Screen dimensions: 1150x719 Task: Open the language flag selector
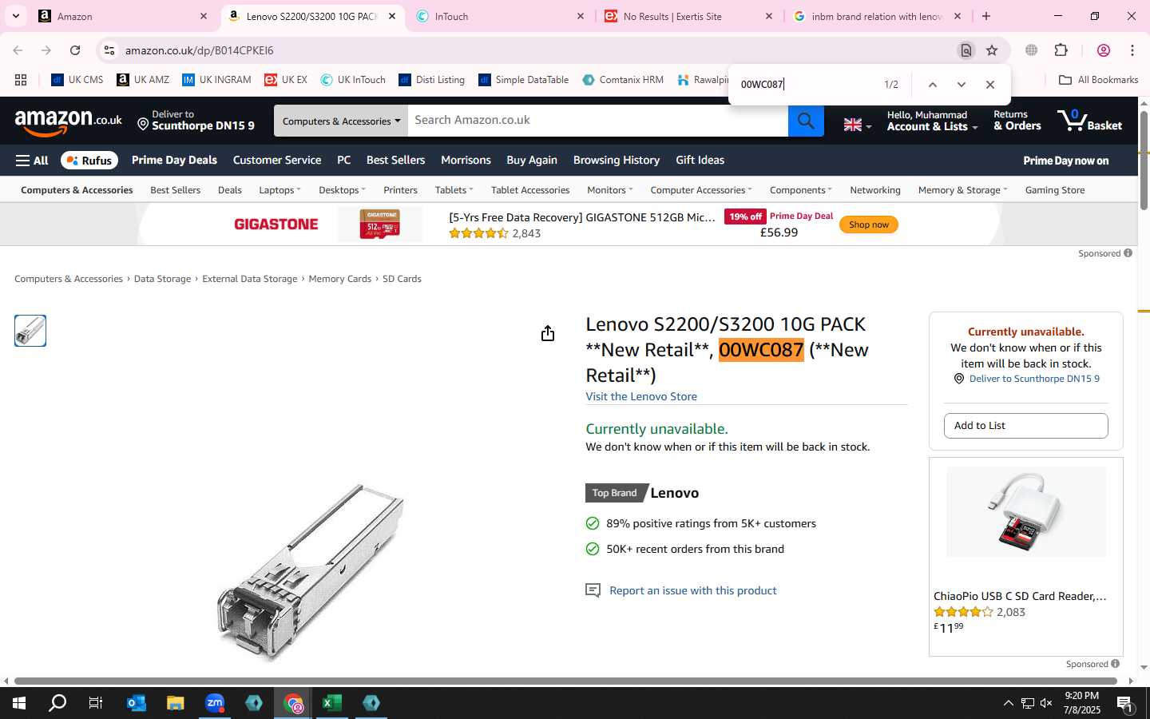[x=857, y=125]
